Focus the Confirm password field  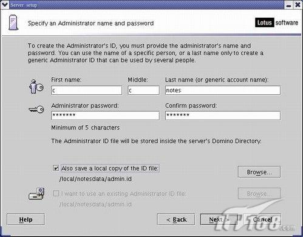click(x=223, y=115)
